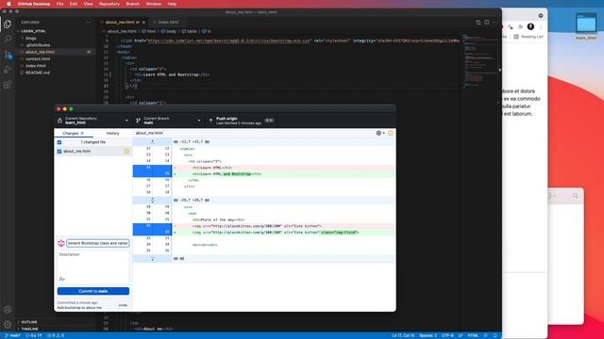This screenshot has width=604, height=339.
Task: Toggle selection of removed img line in diff
Action: tap(152, 226)
